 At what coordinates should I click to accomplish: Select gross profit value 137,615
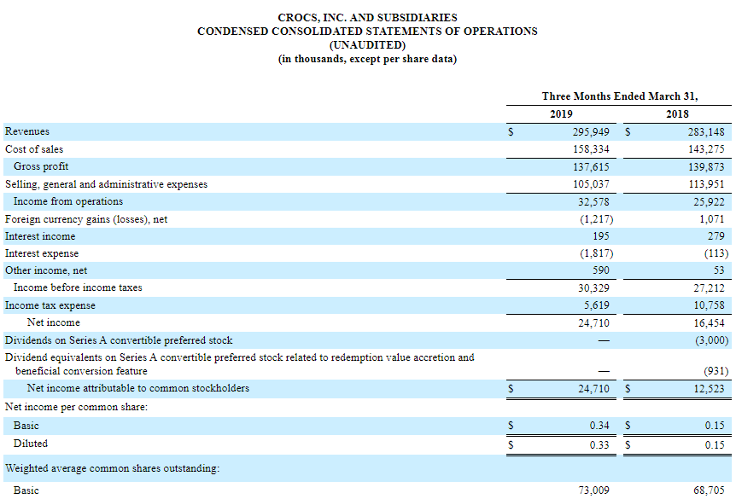pyautogui.click(x=591, y=167)
